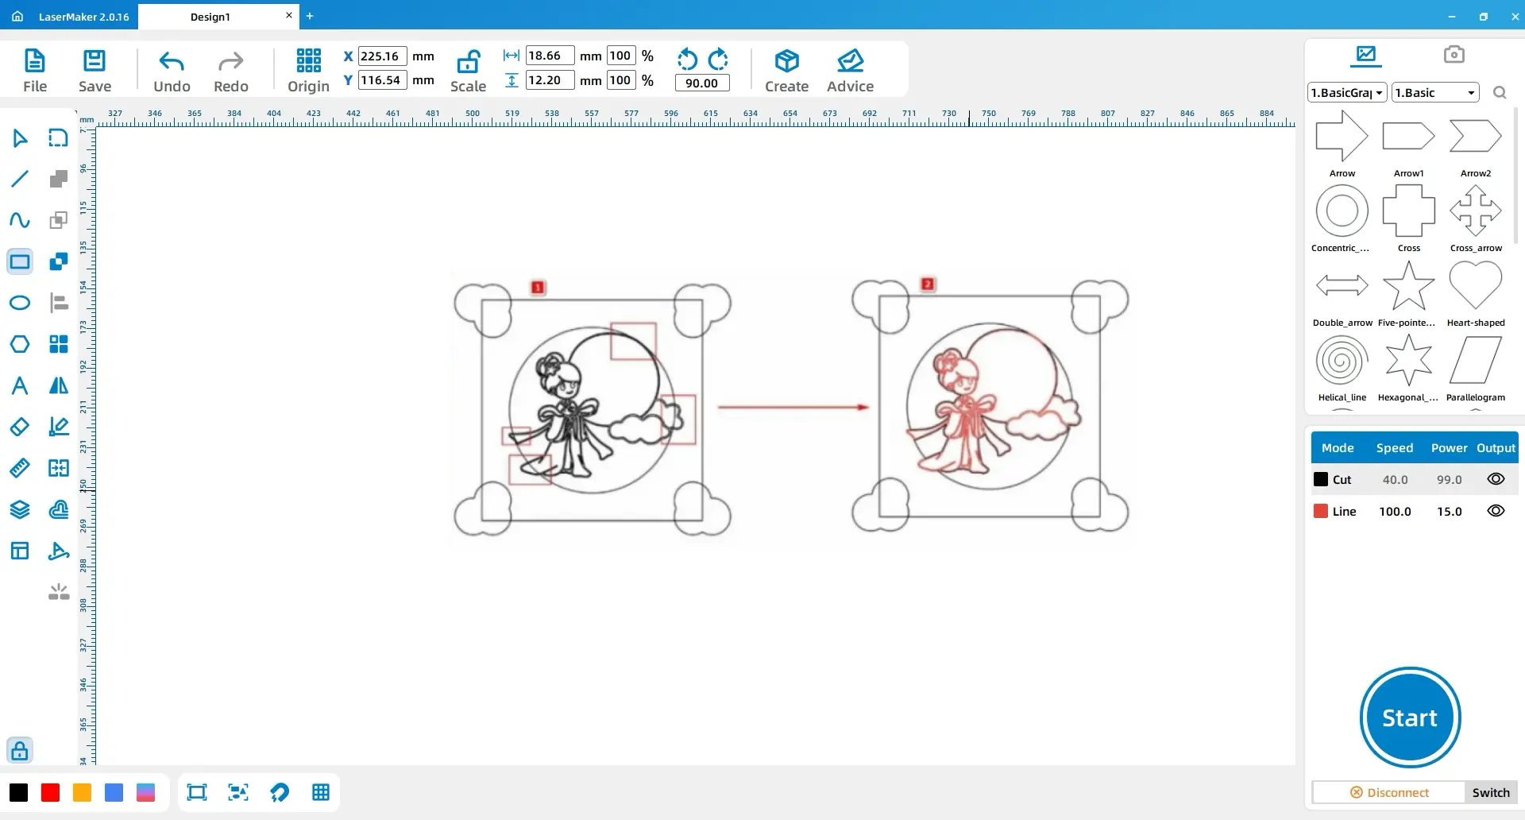Click the Disconnect button

pyautogui.click(x=1389, y=792)
